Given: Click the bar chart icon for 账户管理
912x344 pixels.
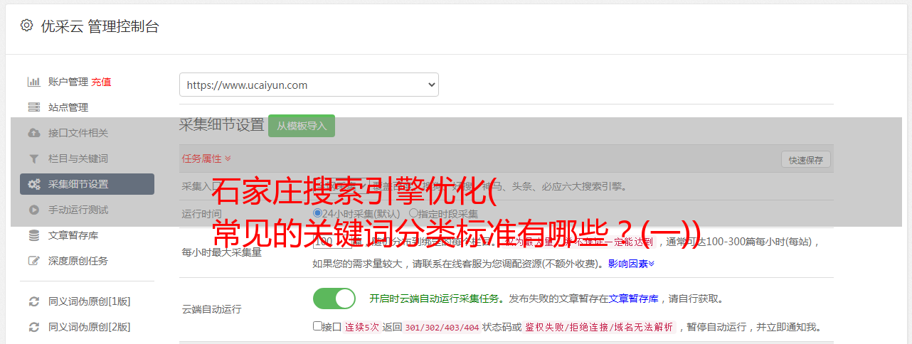Looking at the screenshot, I should (x=33, y=82).
